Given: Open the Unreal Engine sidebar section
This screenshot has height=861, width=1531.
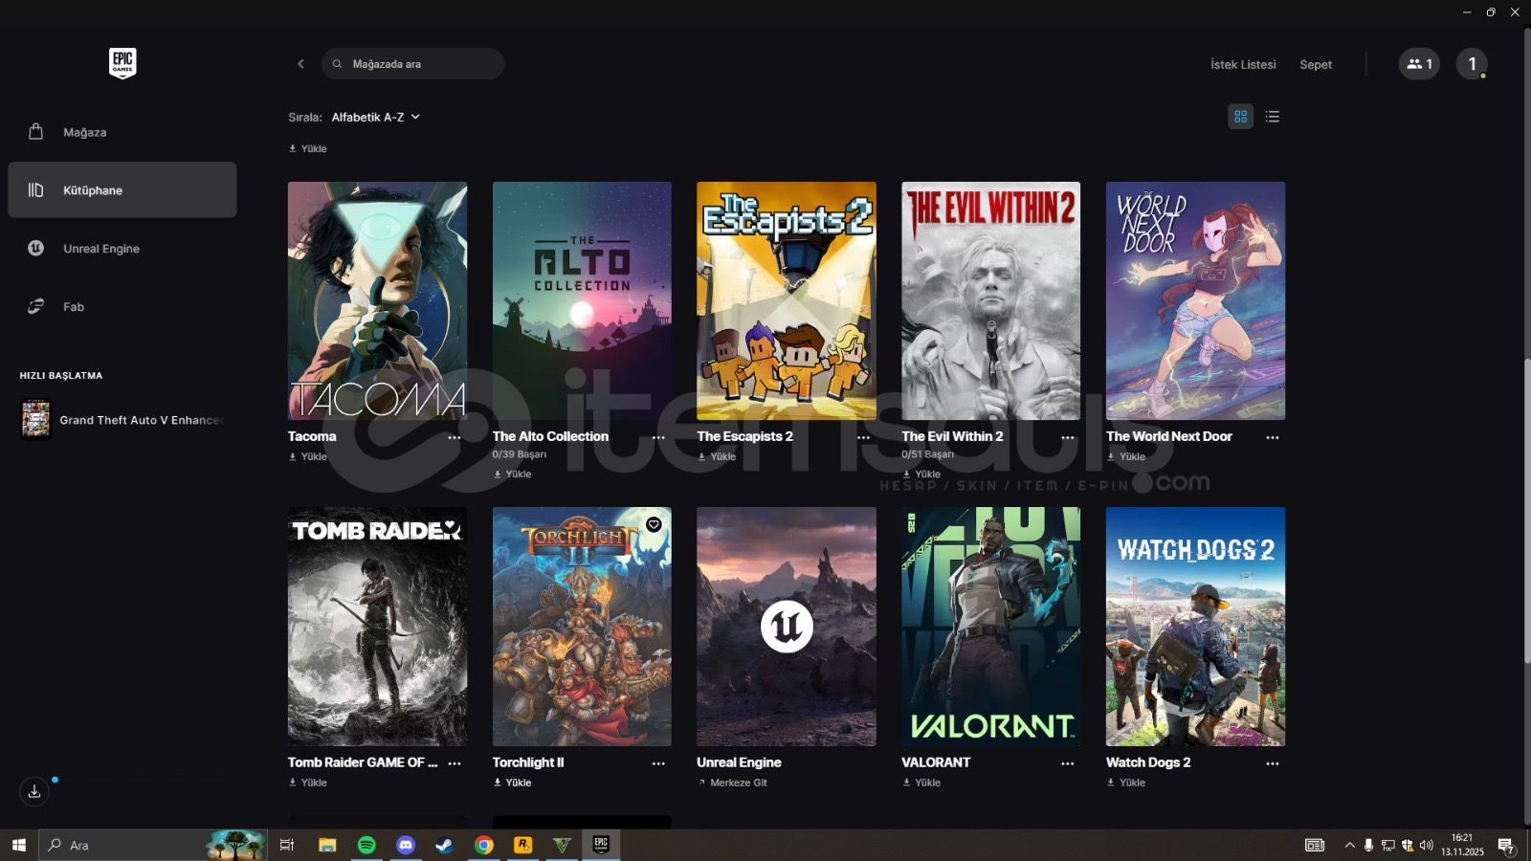Looking at the screenshot, I should point(122,248).
